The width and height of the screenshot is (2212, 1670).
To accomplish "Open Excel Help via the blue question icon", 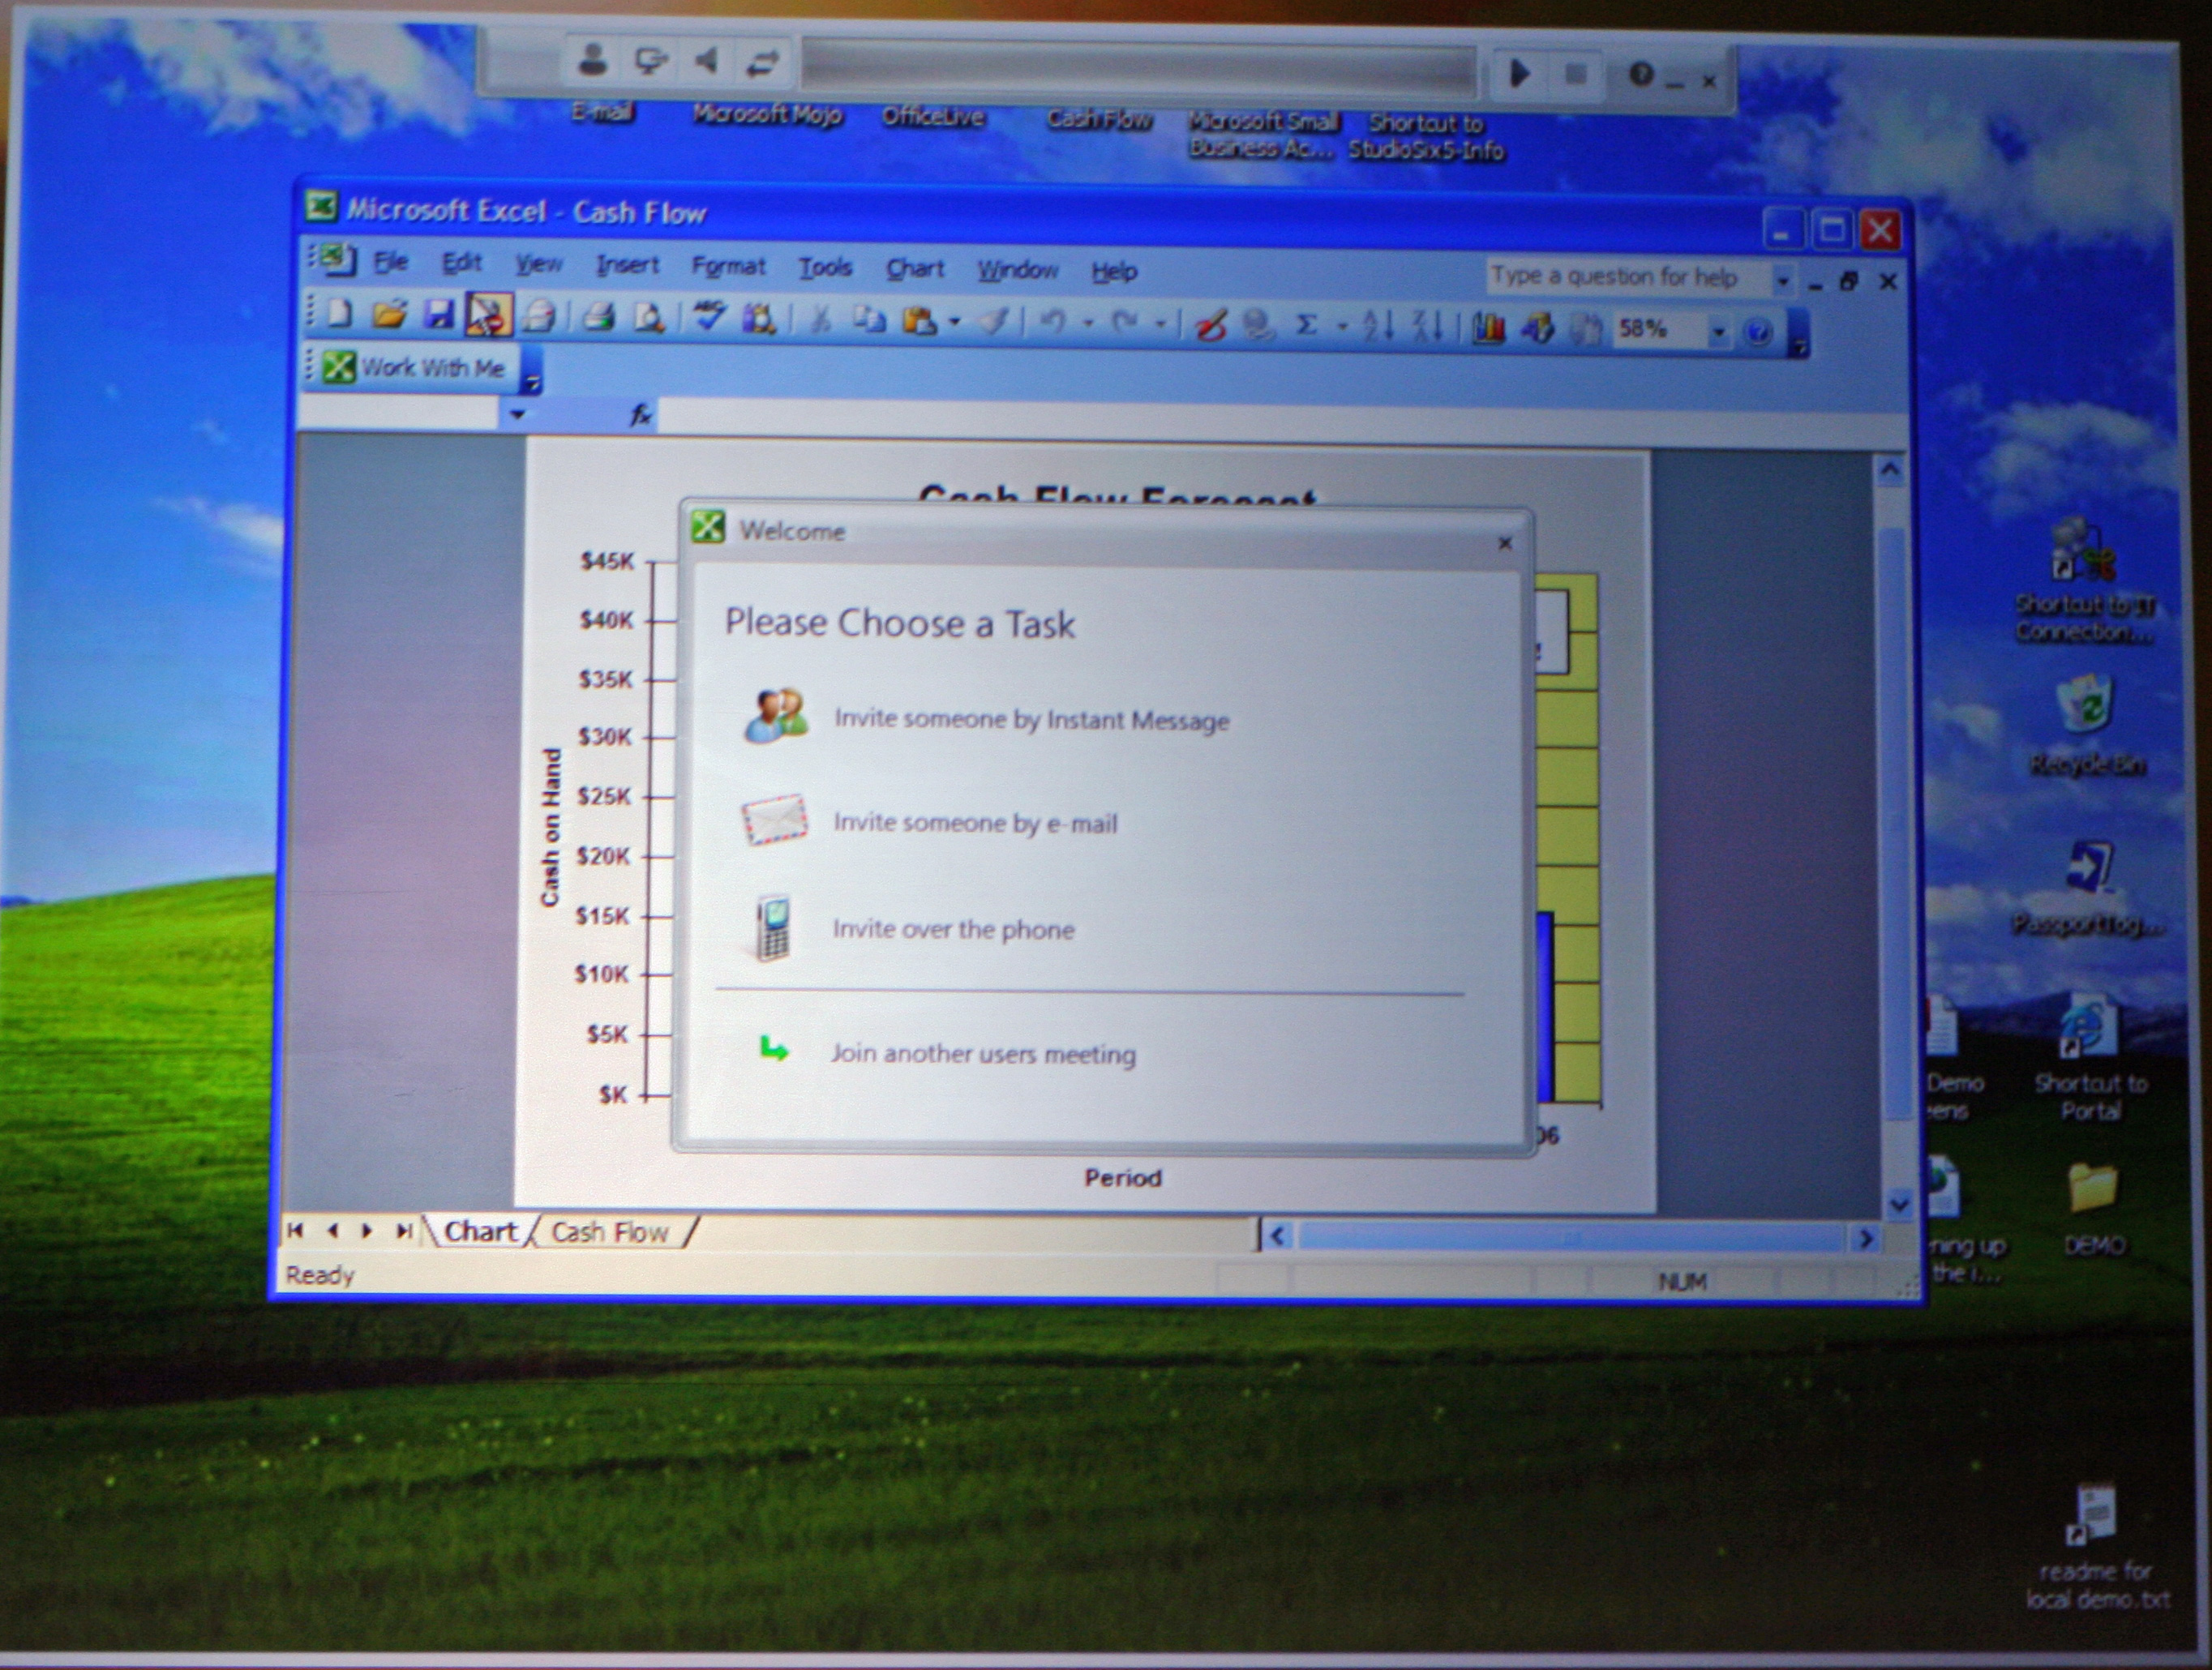I will tap(1757, 332).
